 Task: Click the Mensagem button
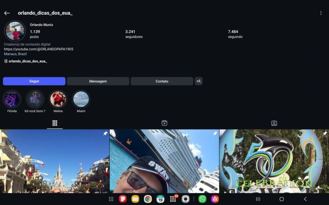pos(98,81)
